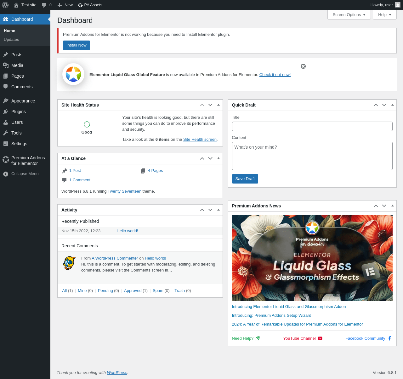The height and width of the screenshot is (379, 403).
Task: Click the Users person icon in sidebar
Action: pos(6,122)
